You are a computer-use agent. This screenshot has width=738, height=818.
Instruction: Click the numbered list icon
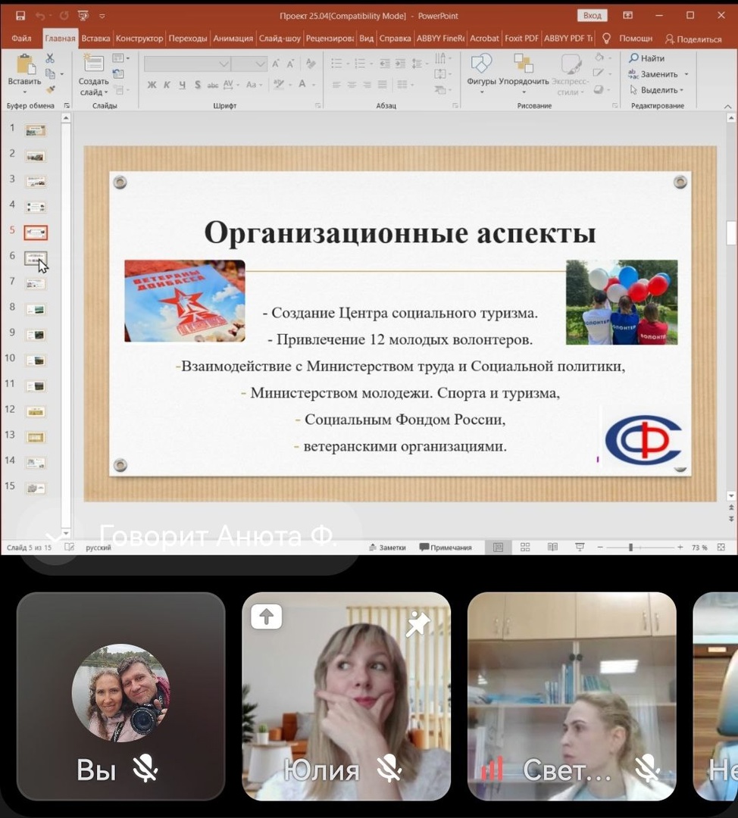coord(360,64)
